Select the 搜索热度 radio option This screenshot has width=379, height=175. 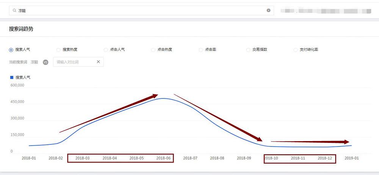pyautogui.click(x=58, y=49)
